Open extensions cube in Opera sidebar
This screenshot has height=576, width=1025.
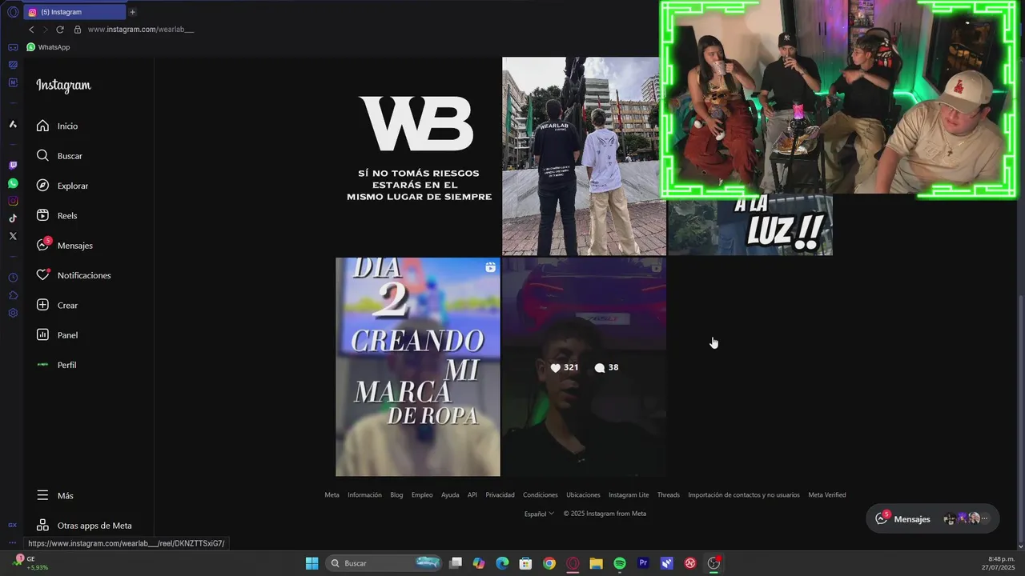point(13,295)
